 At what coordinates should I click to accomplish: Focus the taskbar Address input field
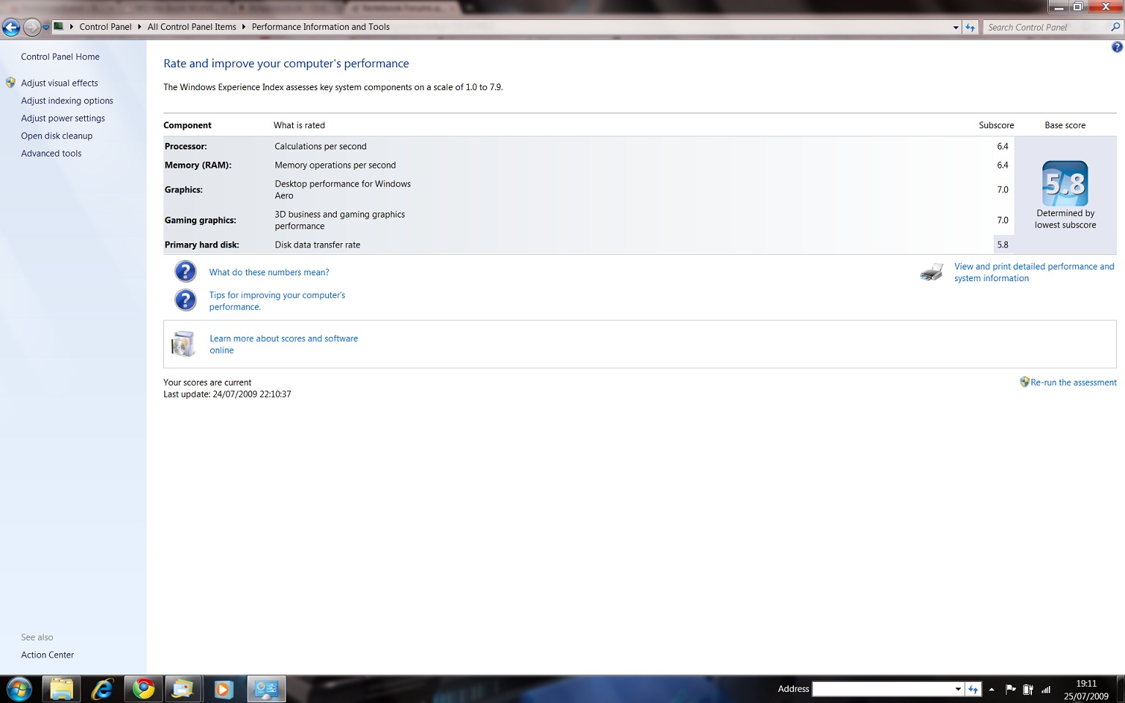(883, 689)
